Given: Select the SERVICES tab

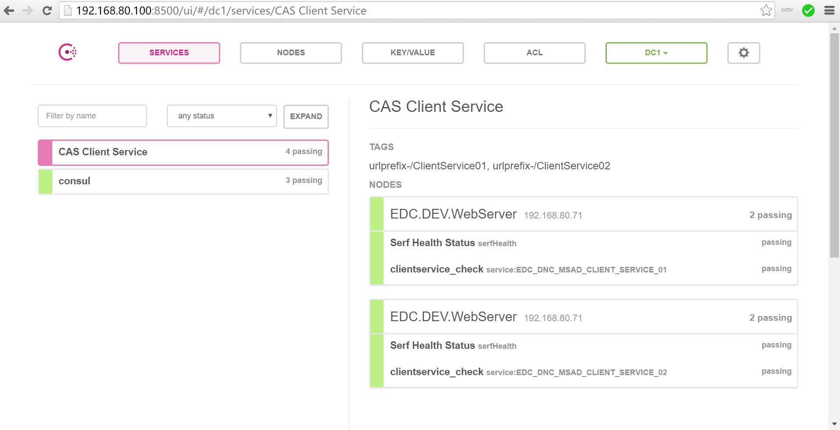Looking at the screenshot, I should point(169,53).
